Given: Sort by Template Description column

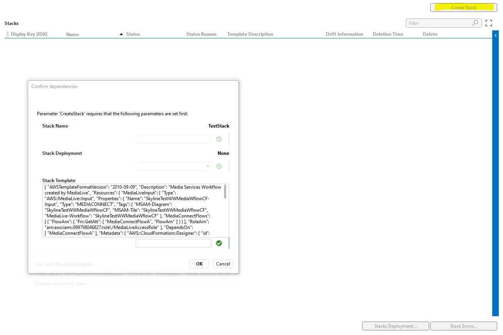Looking at the screenshot, I should pos(250,34).
